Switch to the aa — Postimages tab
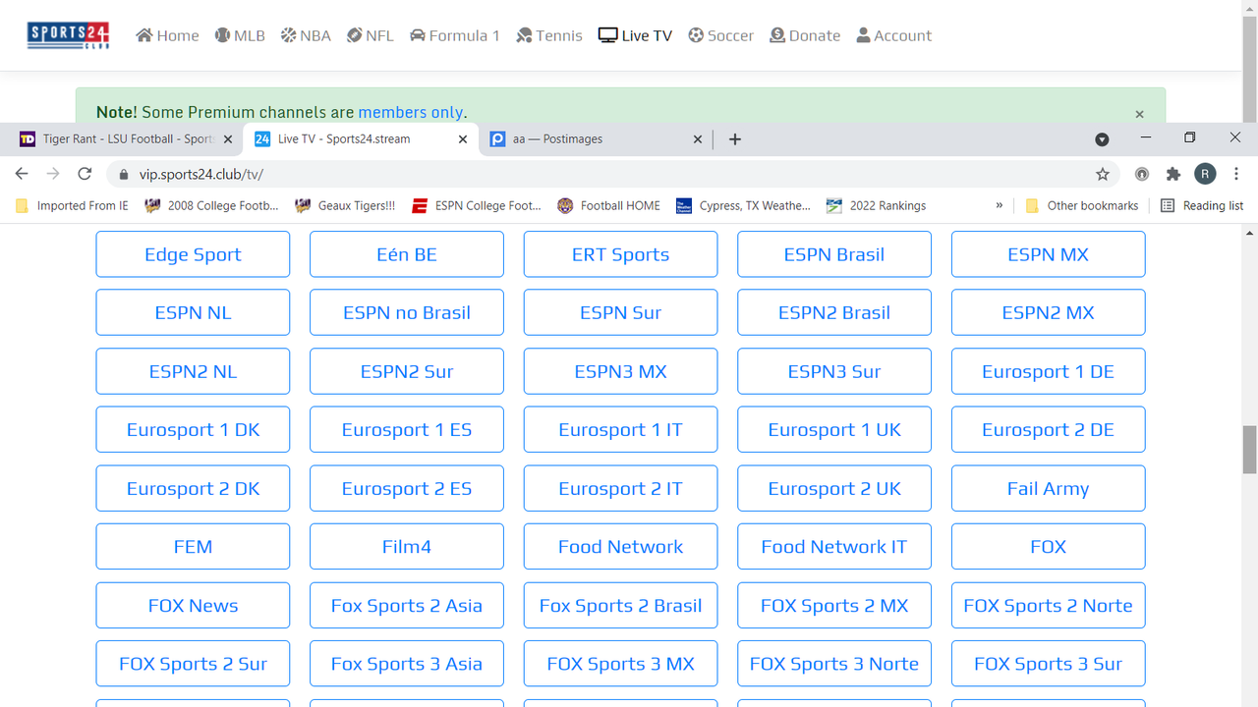The image size is (1258, 707). (x=598, y=139)
